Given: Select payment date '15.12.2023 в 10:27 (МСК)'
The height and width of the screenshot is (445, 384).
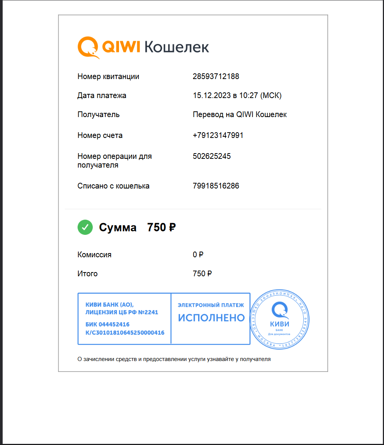Looking at the screenshot, I should (237, 96).
